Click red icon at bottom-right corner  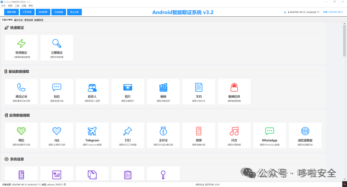tap(344, 184)
